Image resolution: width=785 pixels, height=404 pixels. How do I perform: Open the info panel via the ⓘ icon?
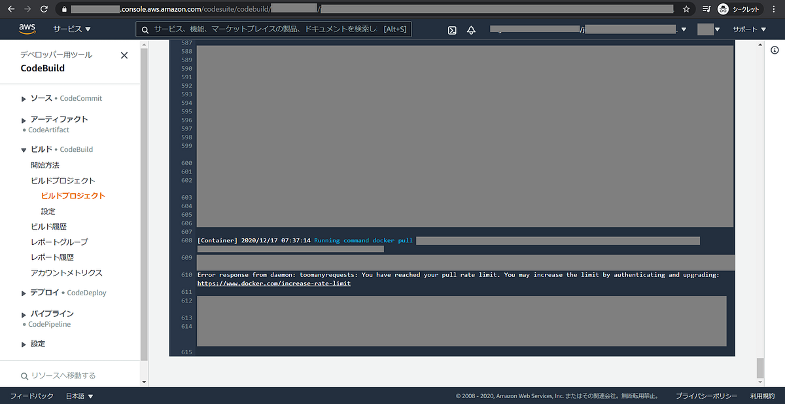pyautogui.click(x=775, y=50)
